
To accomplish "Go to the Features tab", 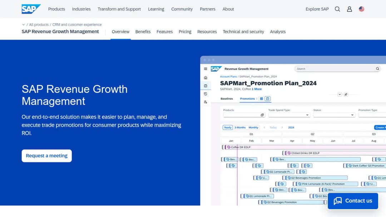I will (x=164, y=32).
